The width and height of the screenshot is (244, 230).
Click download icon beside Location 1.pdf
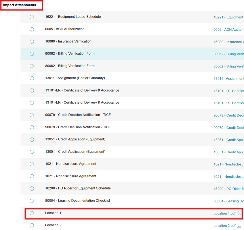[239, 213]
